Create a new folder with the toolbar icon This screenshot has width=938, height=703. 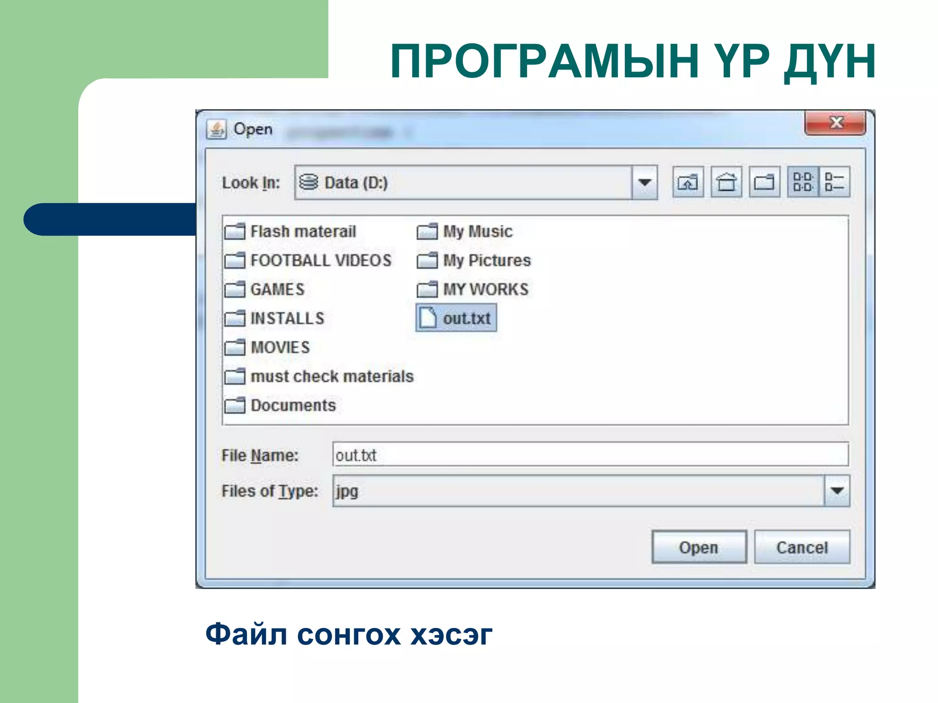[x=764, y=182]
